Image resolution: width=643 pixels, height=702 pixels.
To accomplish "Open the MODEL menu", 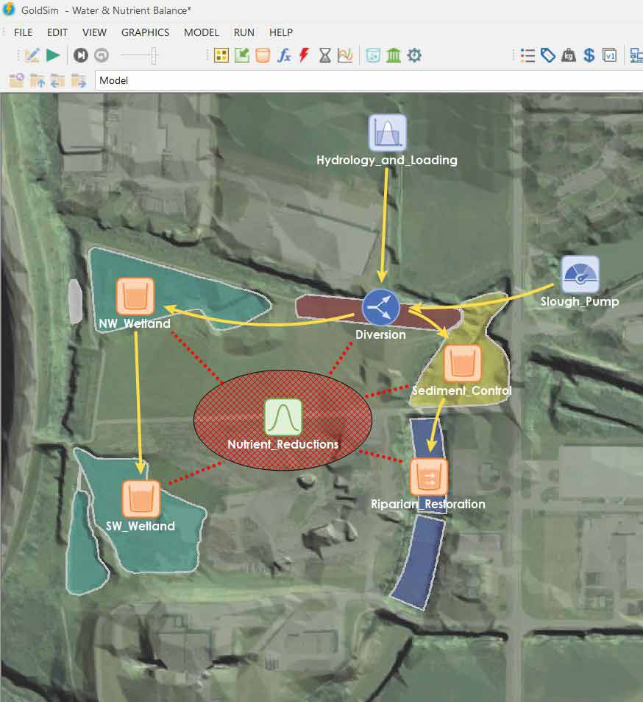I will tap(201, 32).
